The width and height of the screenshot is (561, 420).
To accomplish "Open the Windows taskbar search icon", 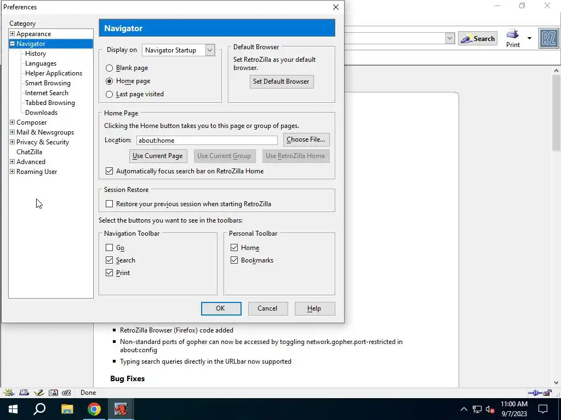I will 39,409.
